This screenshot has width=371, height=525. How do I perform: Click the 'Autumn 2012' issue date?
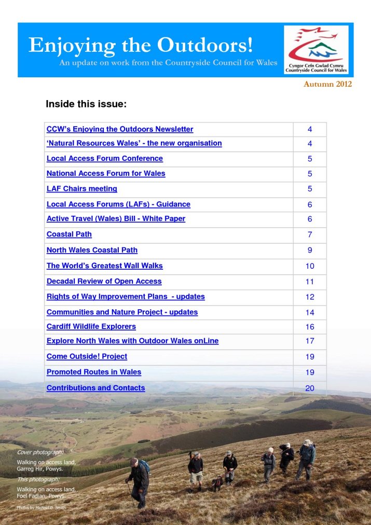(x=327, y=84)
